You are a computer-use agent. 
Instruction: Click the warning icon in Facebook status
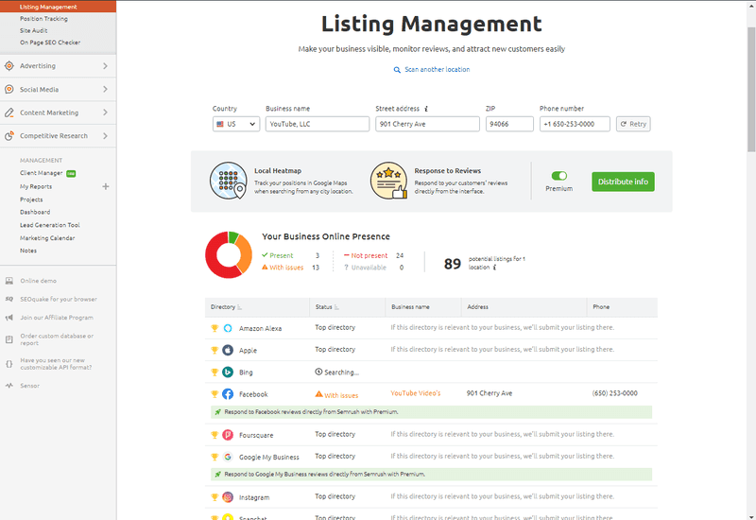[x=318, y=394]
